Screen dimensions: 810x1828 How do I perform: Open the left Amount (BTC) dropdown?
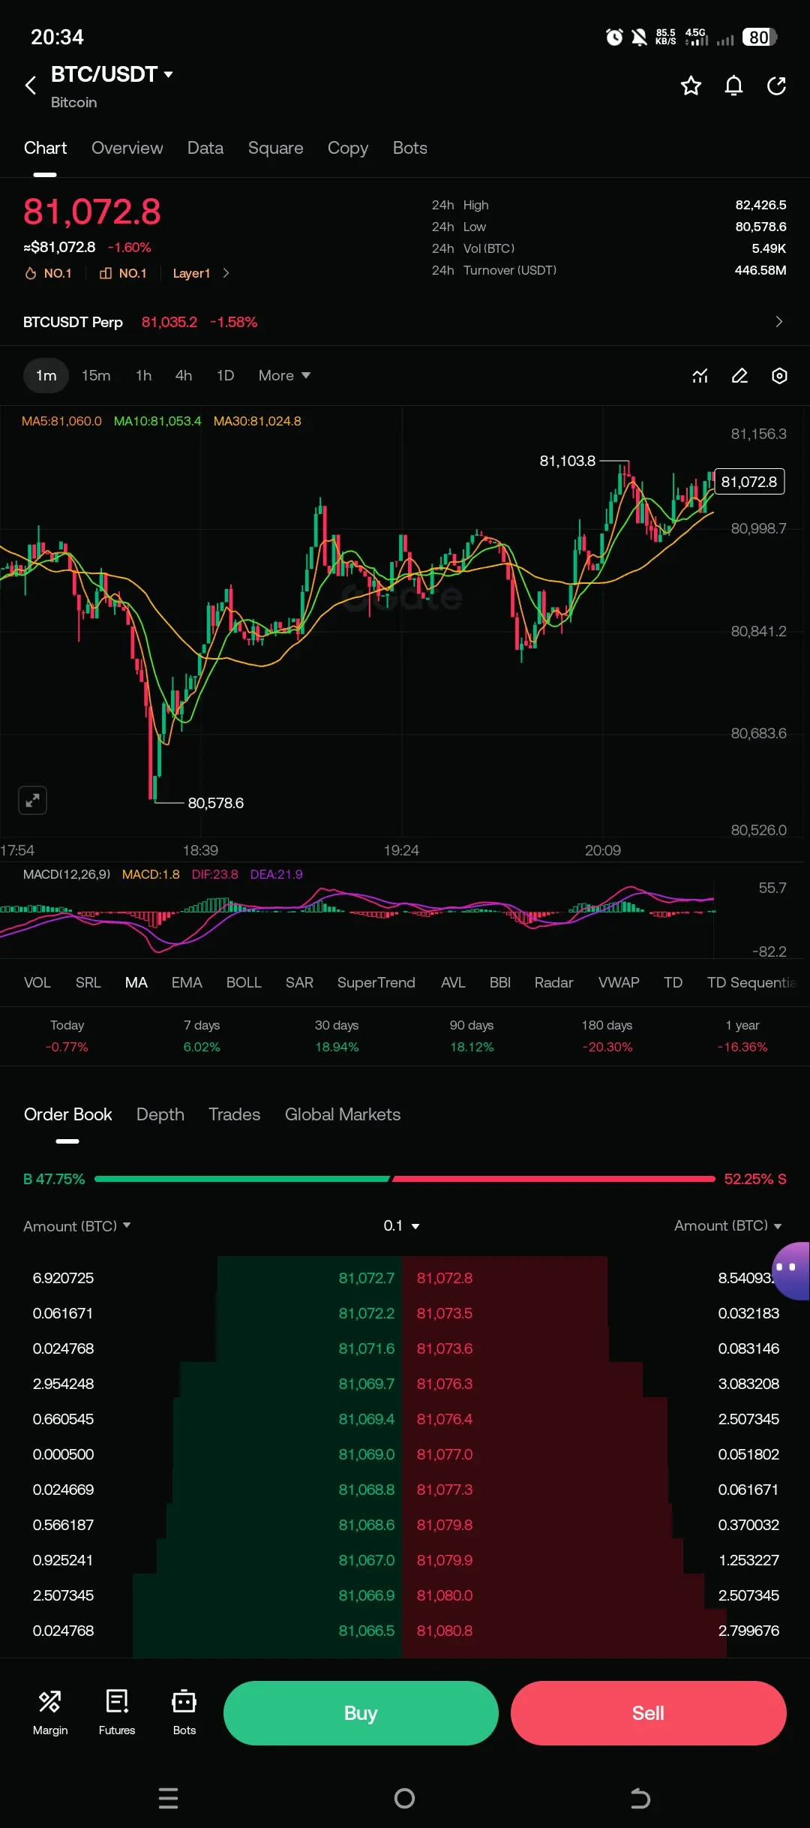[77, 1225]
